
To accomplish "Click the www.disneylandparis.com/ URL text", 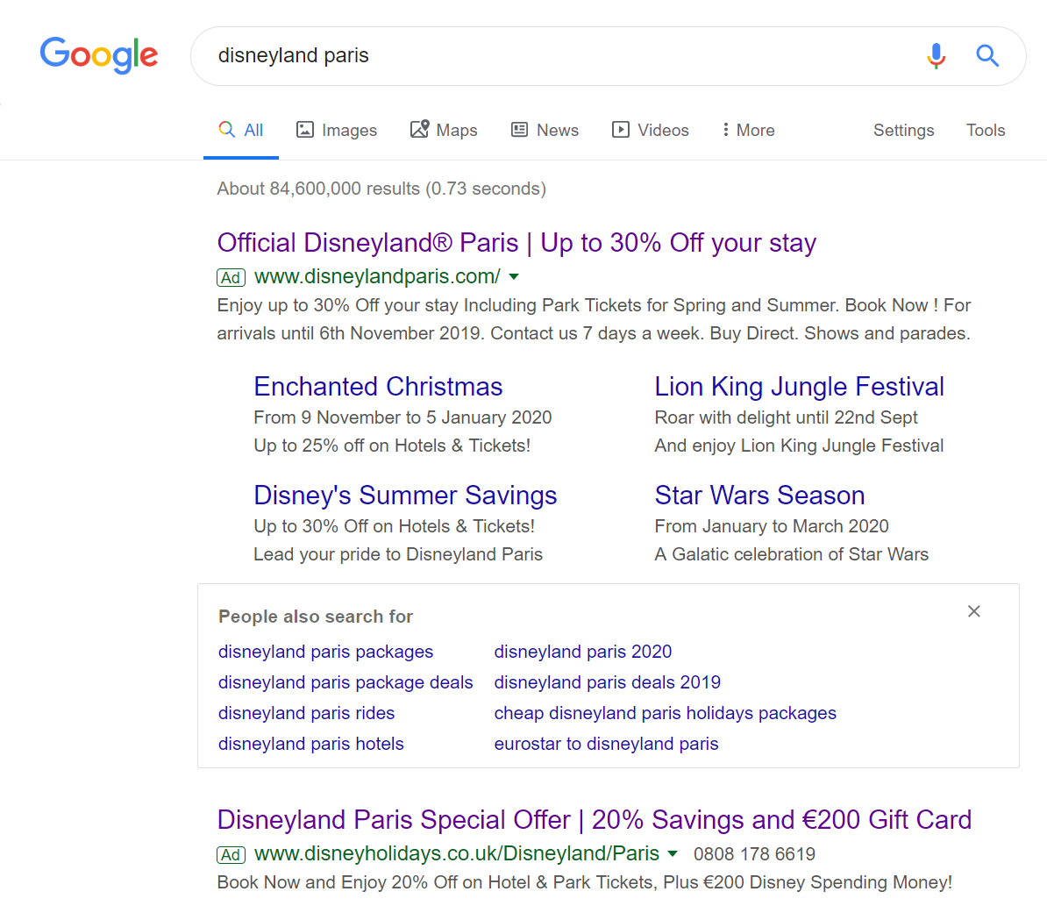I will pos(377,275).
